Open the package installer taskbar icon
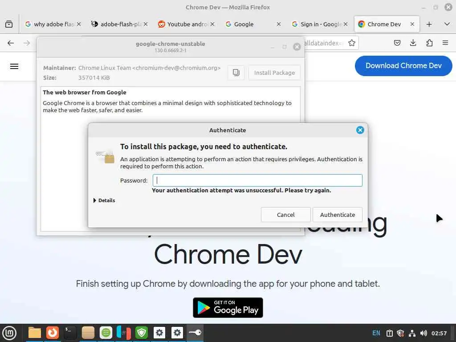This screenshot has width=456, height=342. click(x=88, y=333)
